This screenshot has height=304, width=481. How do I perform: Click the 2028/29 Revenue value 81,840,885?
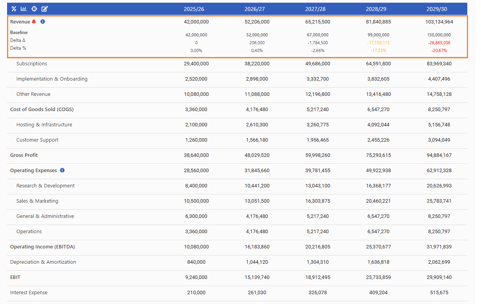pyautogui.click(x=378, y=22)
